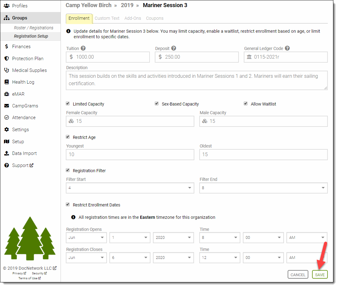Open the Add-Ons tab
This screenshot has width=338, height=287.
click(133, 18)
